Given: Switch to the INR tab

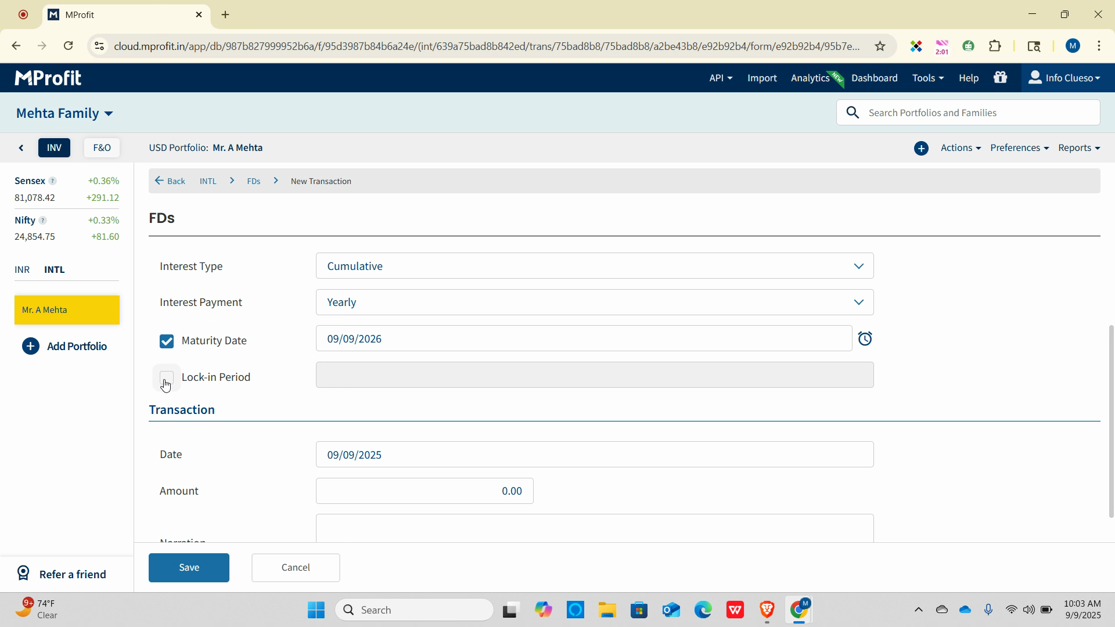Looking at the screenshot, I should 22,270.
